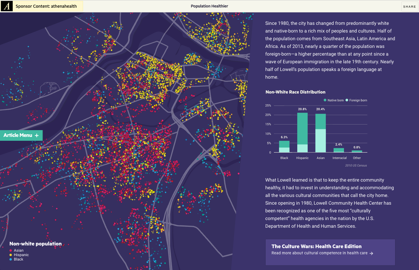Toggle the Native born chart legend item
Image resolution: width=419 pixels, height=270 pixels.
point(334,100)
